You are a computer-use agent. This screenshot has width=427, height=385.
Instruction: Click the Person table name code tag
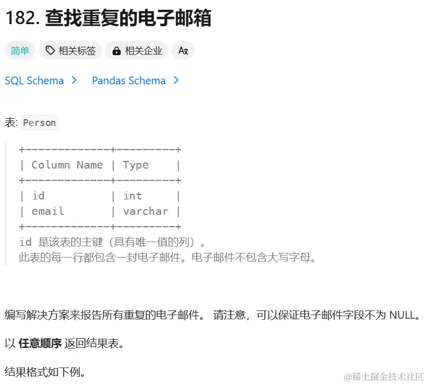pos(39,123)
